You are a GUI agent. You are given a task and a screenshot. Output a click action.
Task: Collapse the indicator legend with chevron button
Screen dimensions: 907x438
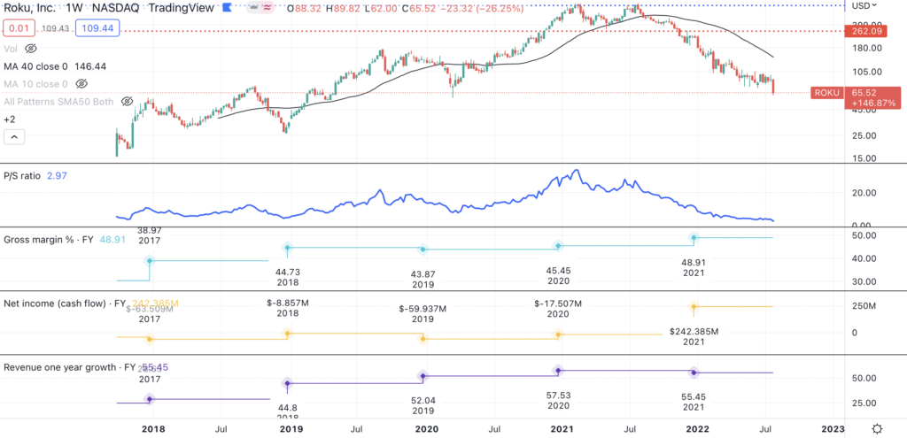[x=14, y=137]
